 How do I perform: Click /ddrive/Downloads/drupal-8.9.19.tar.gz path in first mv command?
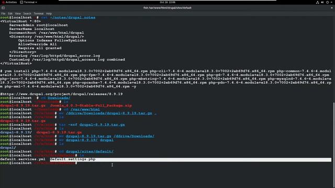click(x=109, y=113)
